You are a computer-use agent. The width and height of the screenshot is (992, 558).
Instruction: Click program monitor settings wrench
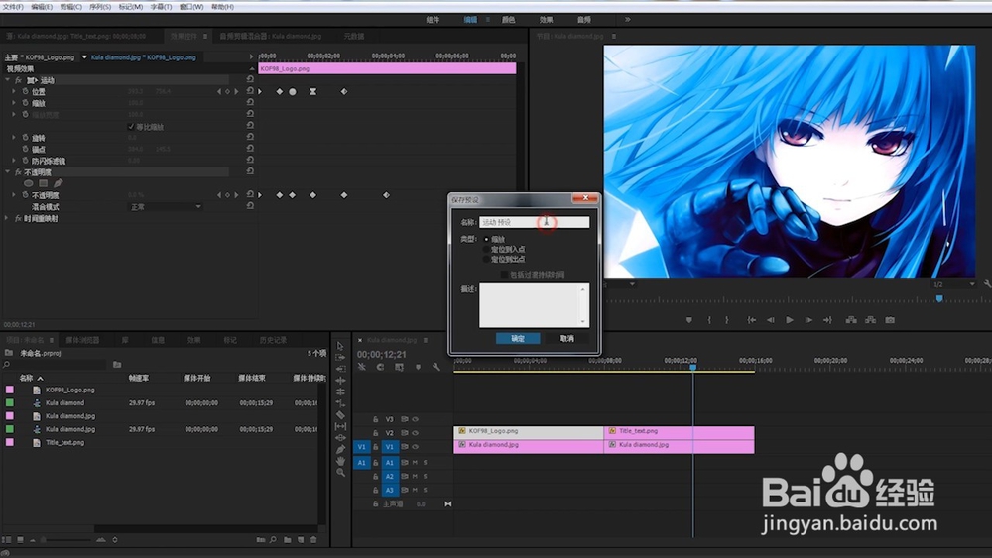point(987,284)
